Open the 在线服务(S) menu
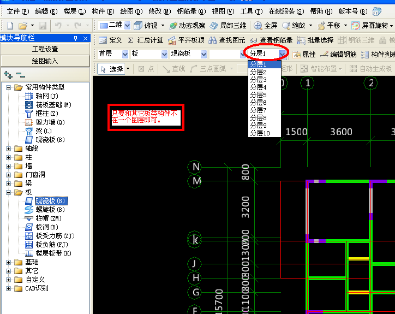Viewport: 395px width, 314px height. [x=286, y=11]
